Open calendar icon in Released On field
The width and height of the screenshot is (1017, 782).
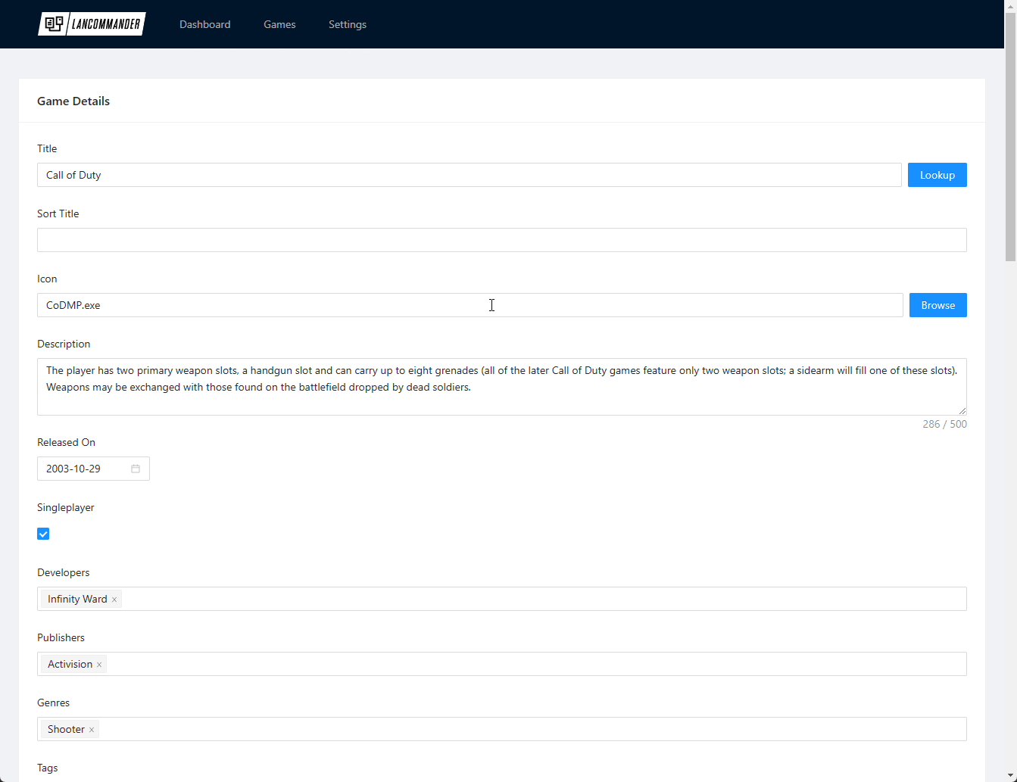[x=136, y=469]
